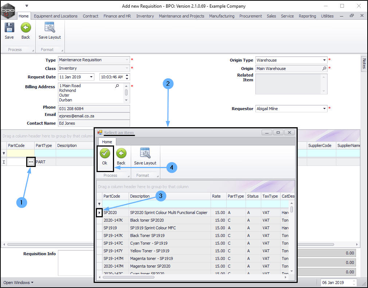Click the PartCode ellipsis lookup button
The image size is (368, 288).
pyautogui.click(x=31, y=162)
